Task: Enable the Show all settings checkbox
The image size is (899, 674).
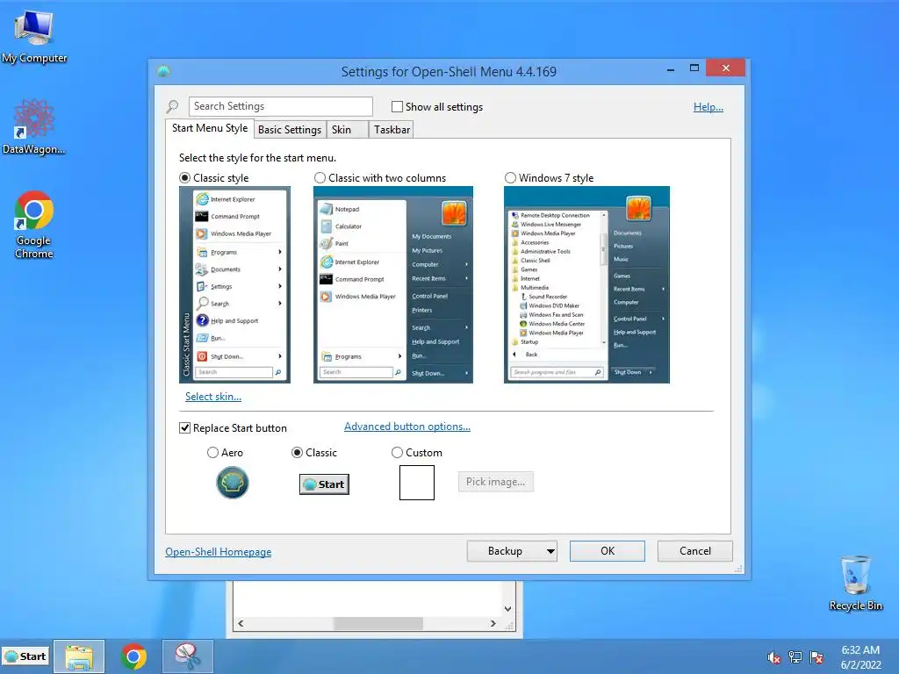Action: click(x=397, y=106)
